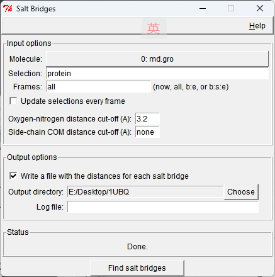Open the Help menu

pos(257,26)
